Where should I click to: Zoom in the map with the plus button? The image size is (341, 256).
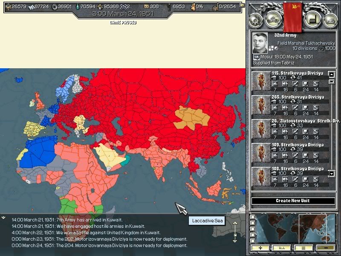point(260,248)
